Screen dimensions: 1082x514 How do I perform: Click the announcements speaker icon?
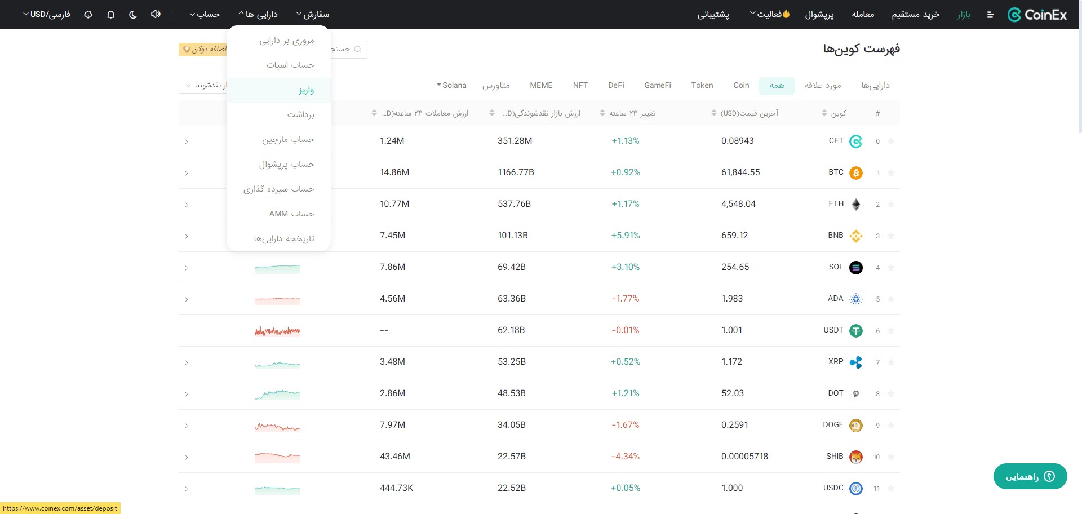(156, 14)
